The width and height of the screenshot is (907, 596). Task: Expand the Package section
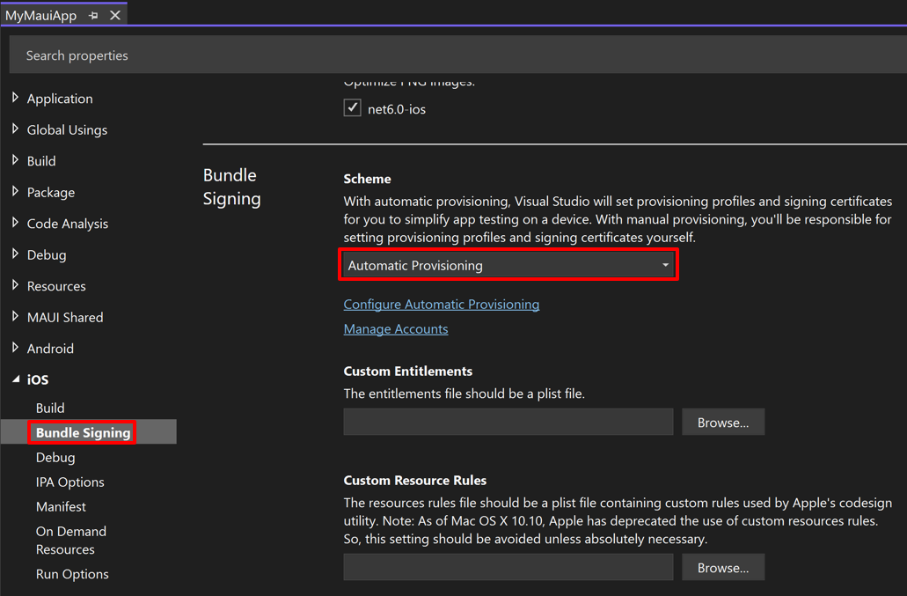16,192
